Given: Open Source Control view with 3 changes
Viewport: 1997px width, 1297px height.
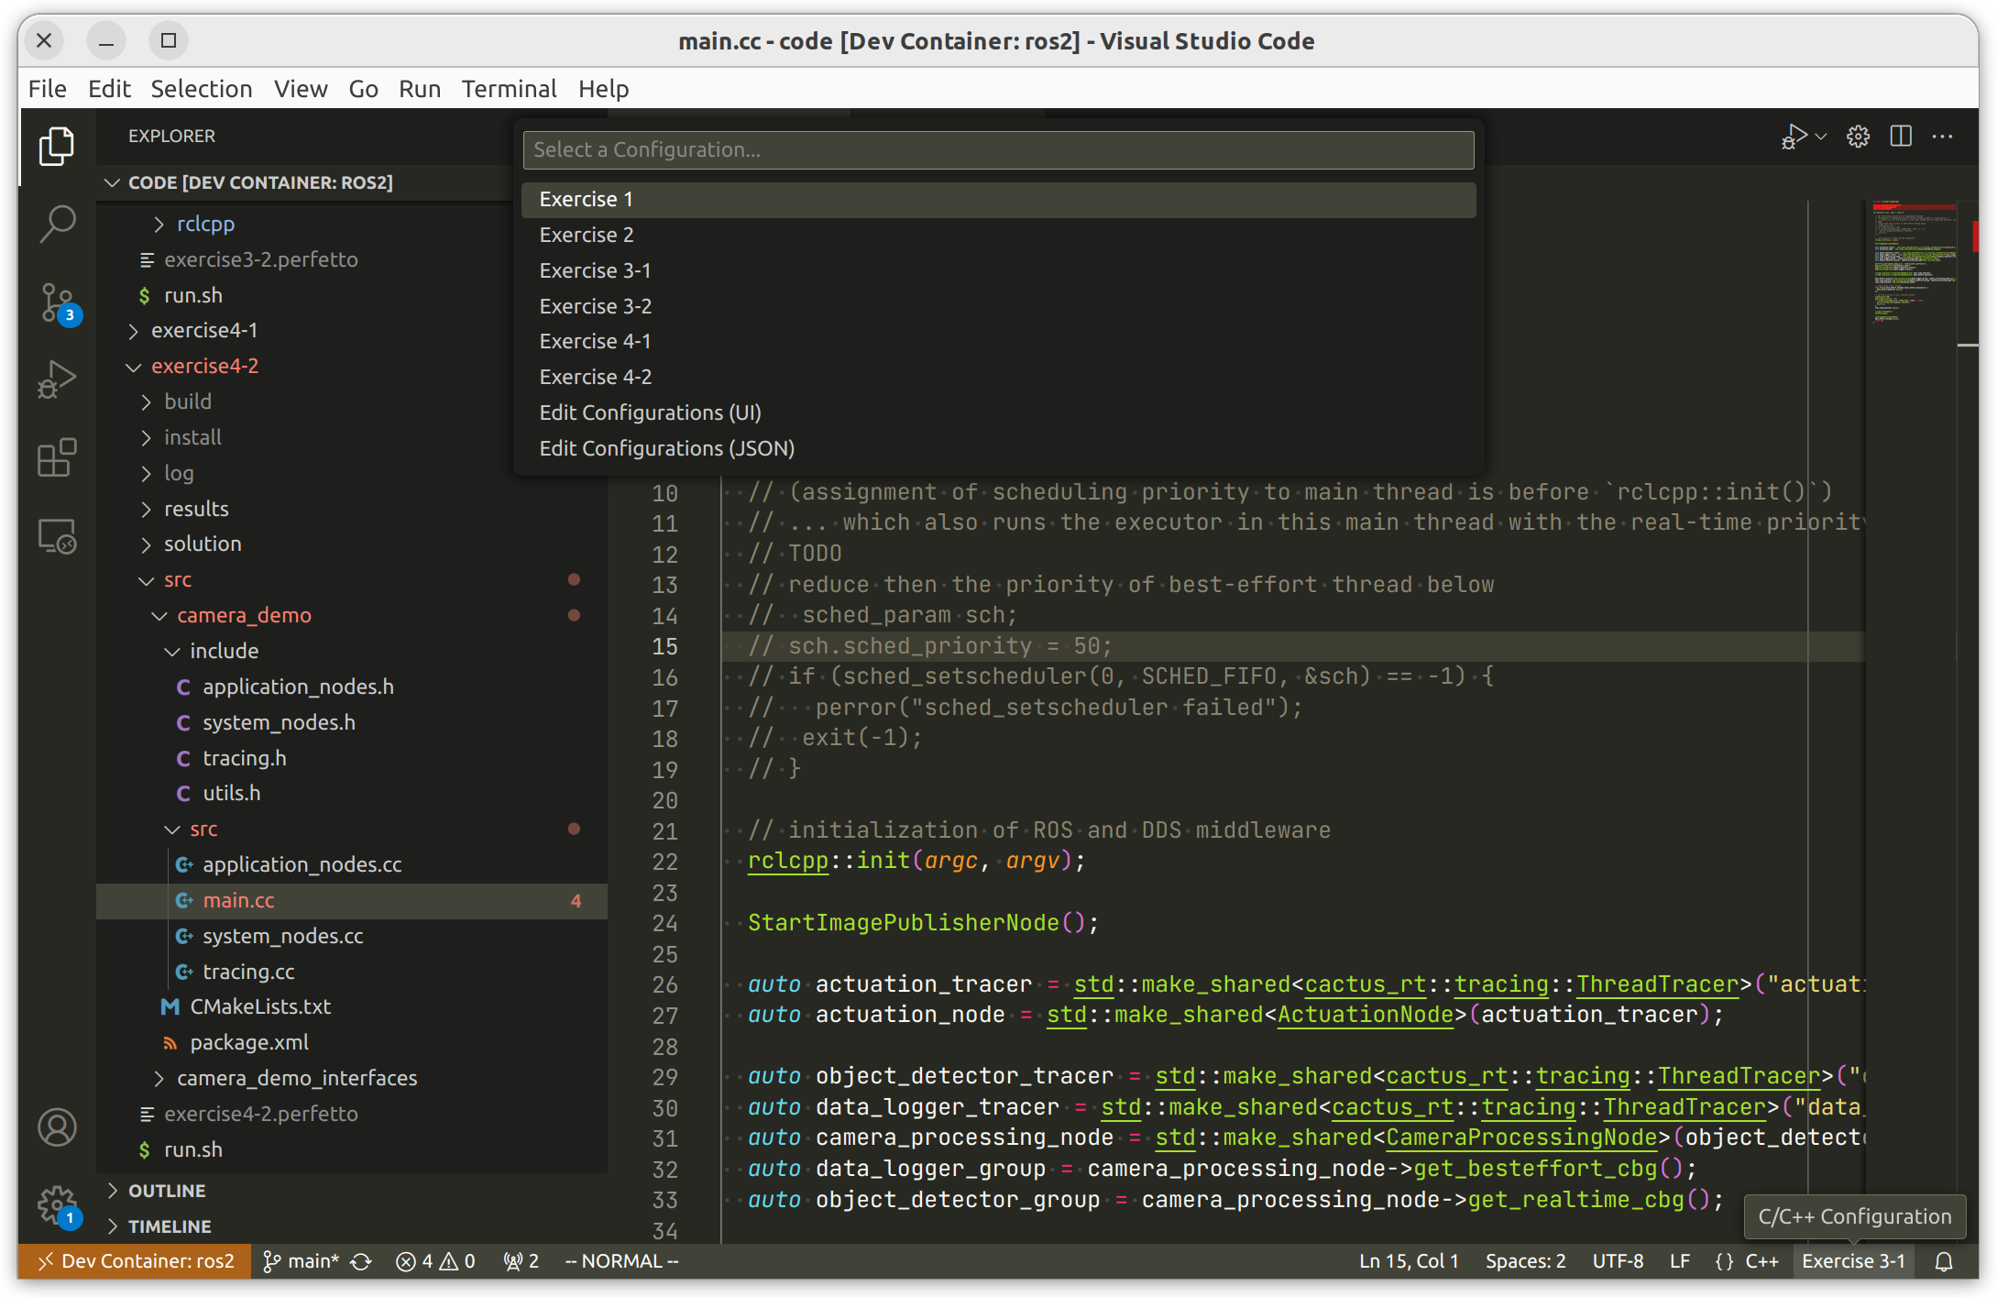Looking at the screenshot, I should pos(57,302).
